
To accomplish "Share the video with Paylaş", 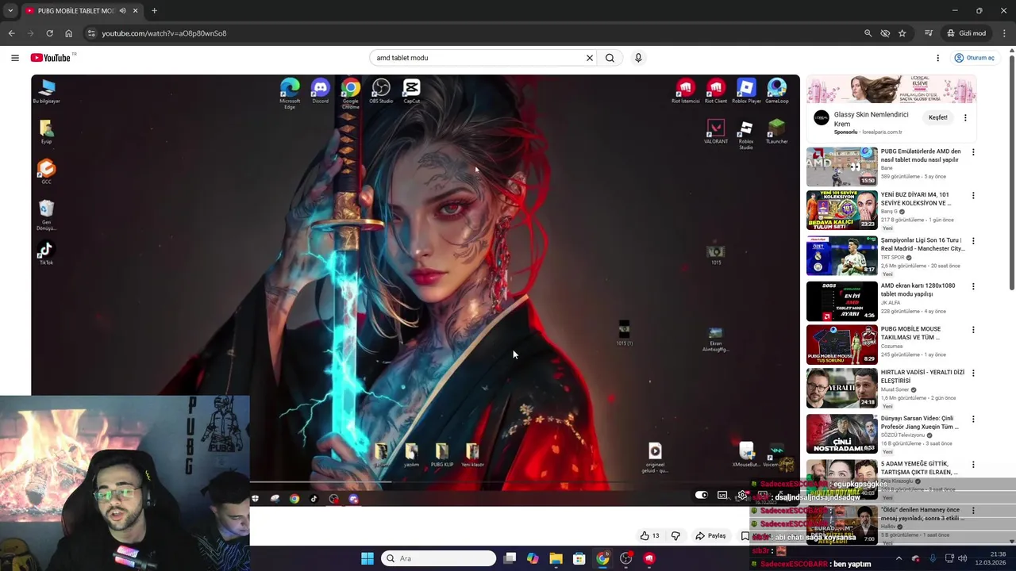I will click(710, 535).
